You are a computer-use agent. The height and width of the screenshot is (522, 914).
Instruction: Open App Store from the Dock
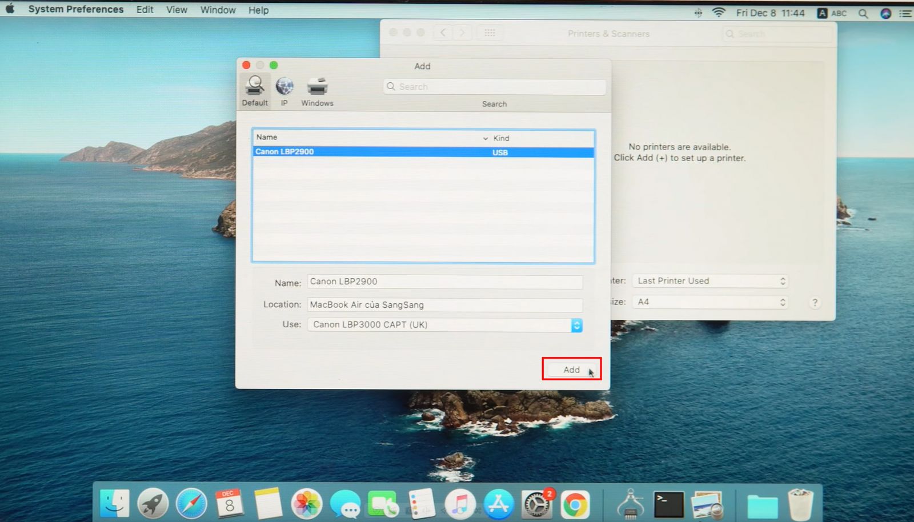click(498, 504)
